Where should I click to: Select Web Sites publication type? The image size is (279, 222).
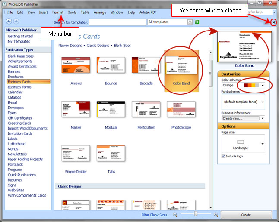coord(16,190)
